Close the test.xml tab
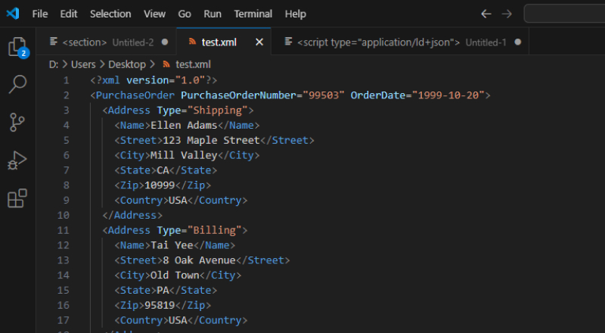The image size is (605, 333). 259,42
